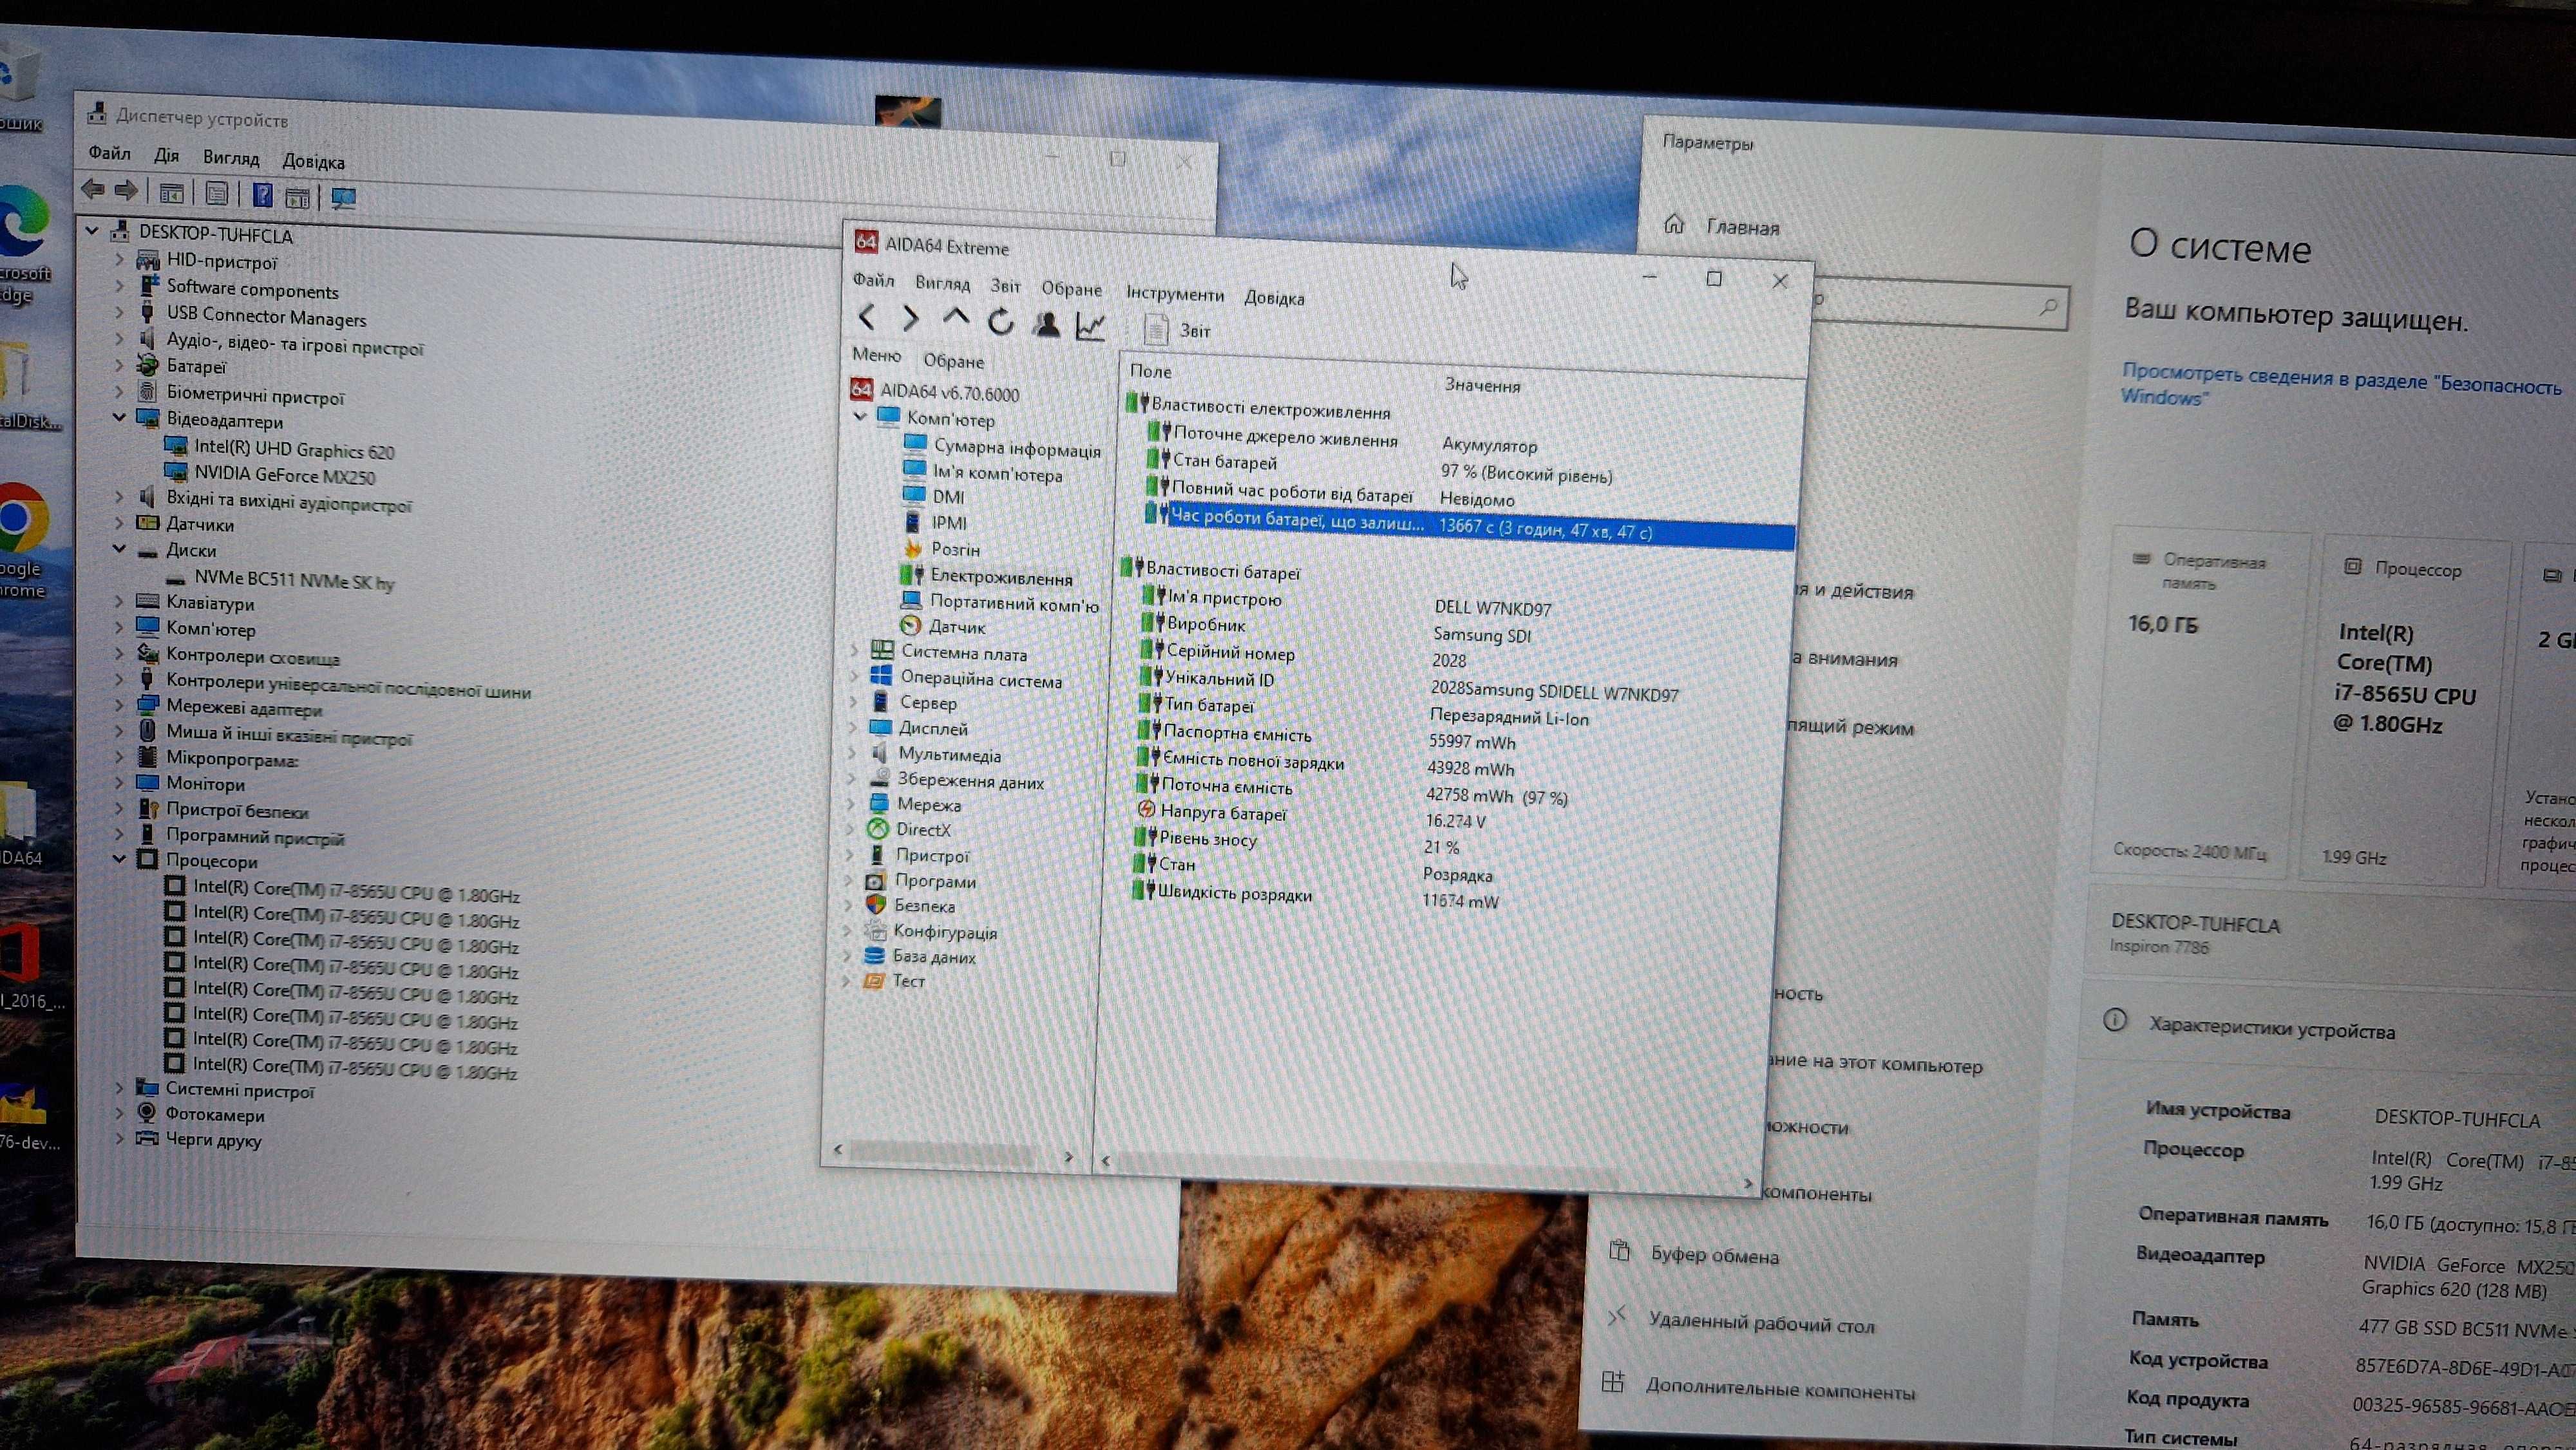
Task: Click Device Manager scan hardware monitor icon
Action: pos(343,198)
